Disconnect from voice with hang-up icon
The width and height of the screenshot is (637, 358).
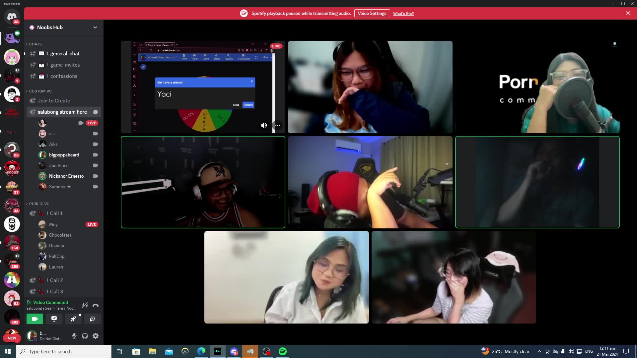click(96, 305)
